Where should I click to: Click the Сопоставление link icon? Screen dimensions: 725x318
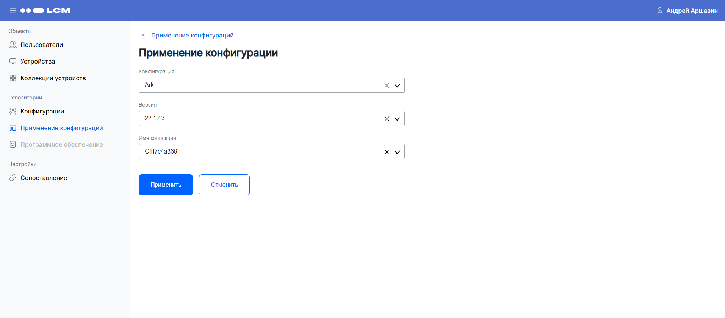(x=13, y=178)
